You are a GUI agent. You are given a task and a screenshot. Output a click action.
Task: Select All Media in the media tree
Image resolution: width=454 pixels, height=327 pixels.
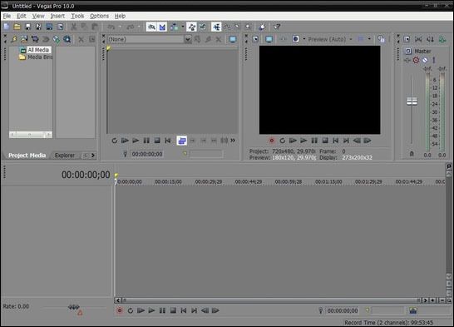pyautogui.click(x=38, y=50)
